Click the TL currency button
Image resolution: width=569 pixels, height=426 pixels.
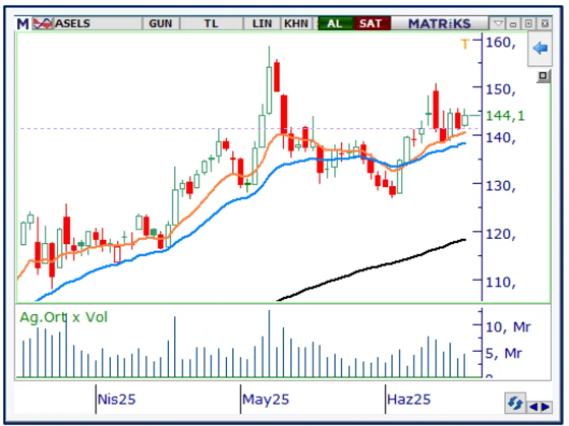click(211, 24)
